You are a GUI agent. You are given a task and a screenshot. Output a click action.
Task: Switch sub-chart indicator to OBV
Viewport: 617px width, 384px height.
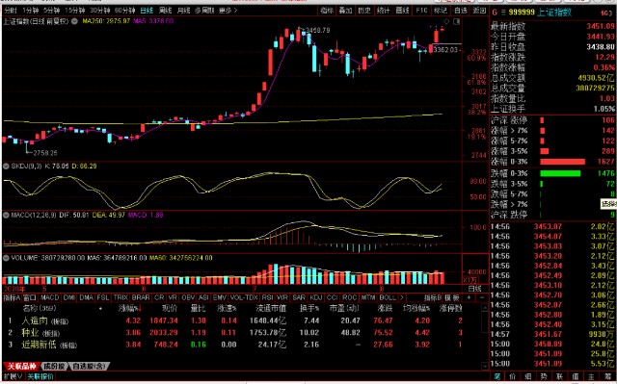(x=188, y=298)
